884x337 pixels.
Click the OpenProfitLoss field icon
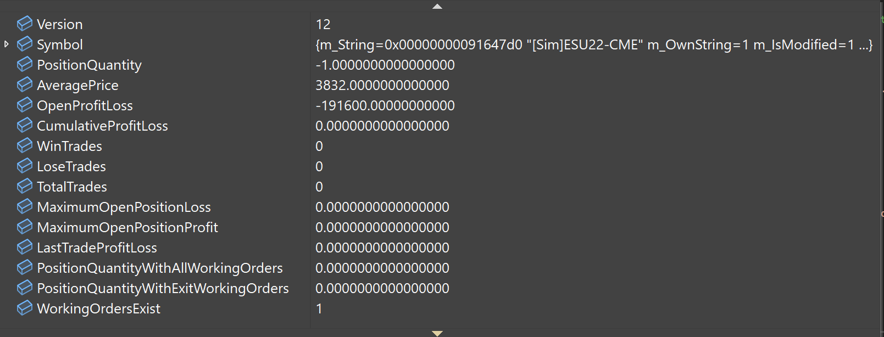25,105
